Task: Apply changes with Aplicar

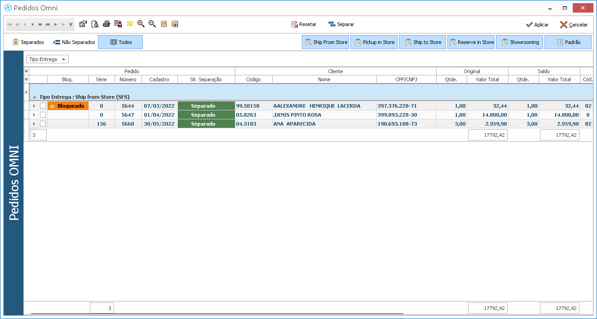Action: [537, 25]
